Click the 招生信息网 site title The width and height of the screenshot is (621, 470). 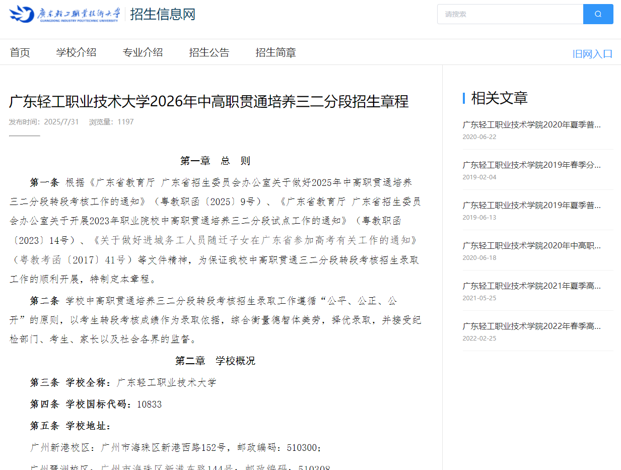[x=162, y=15]
